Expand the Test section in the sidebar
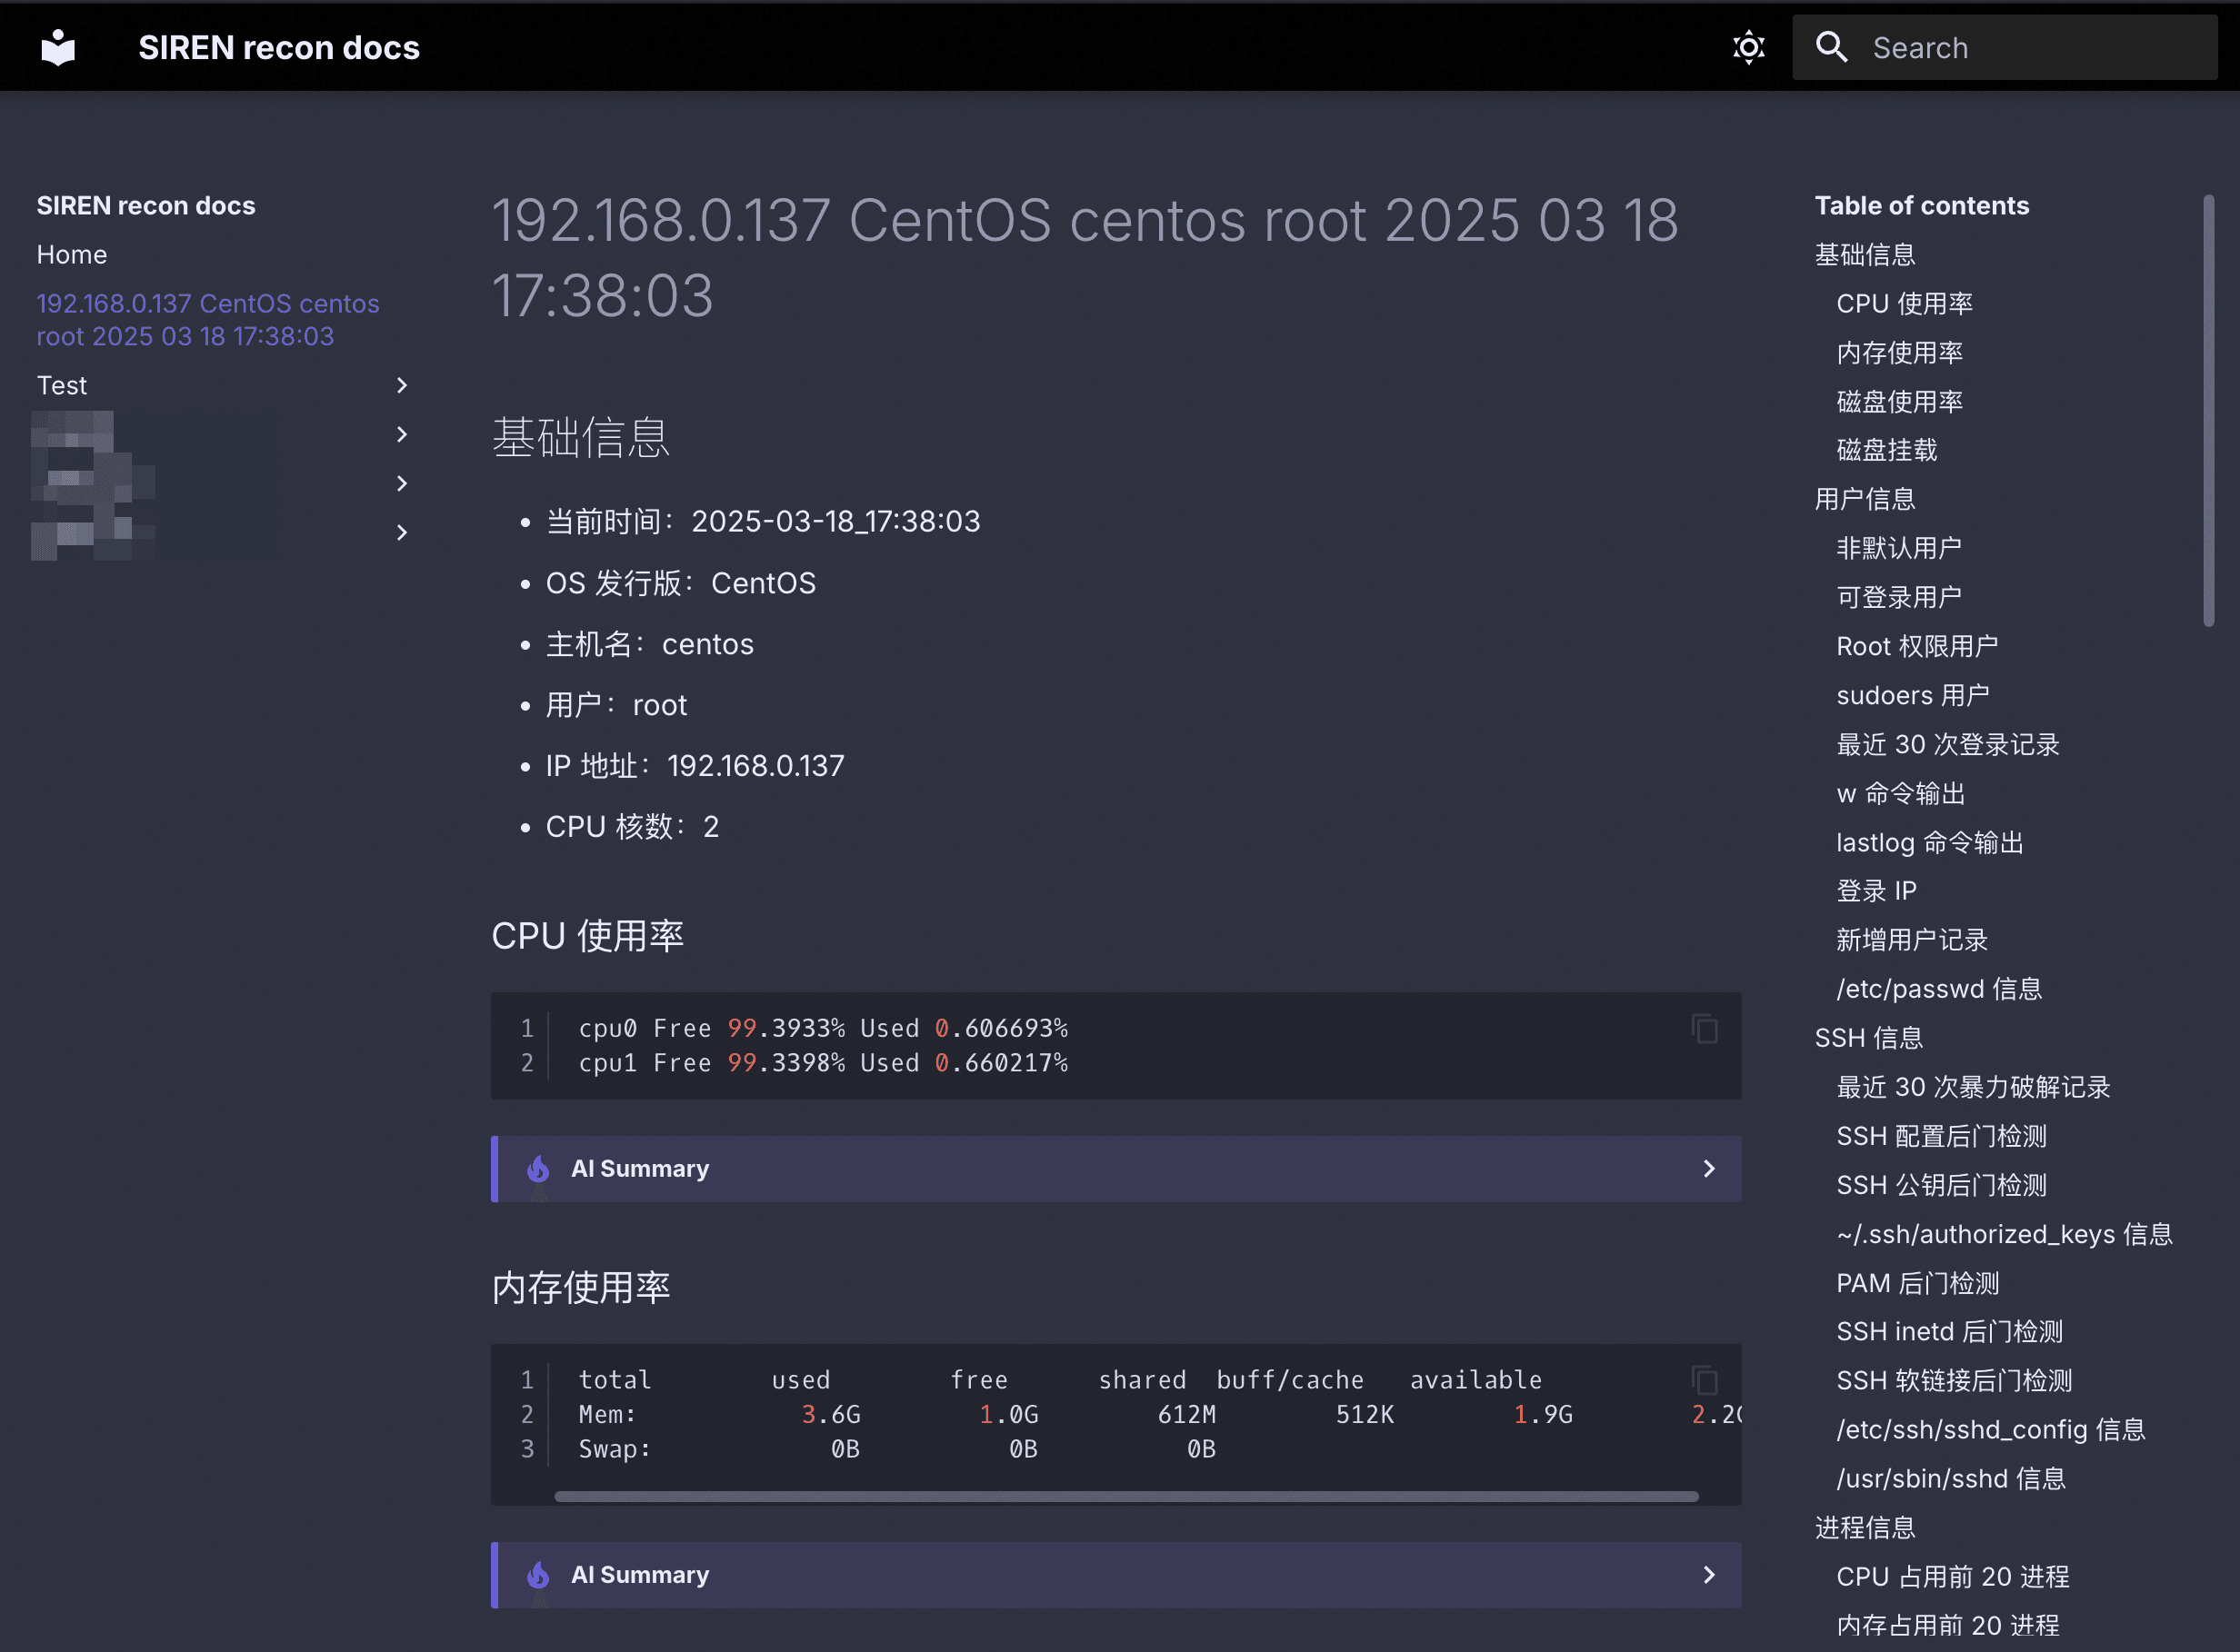This screenshot has width=2240, height=1652. point(401,385)
